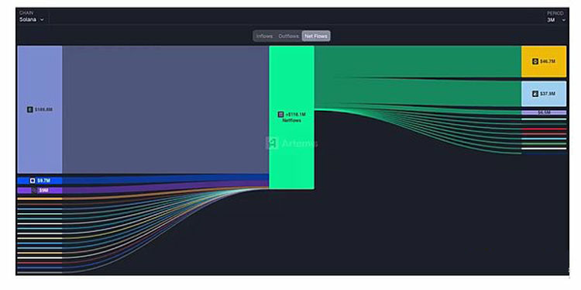Select the purple $9M inflow node
Image resolution: width=581 pixels, height=290 pixels.
click(40, 190)
